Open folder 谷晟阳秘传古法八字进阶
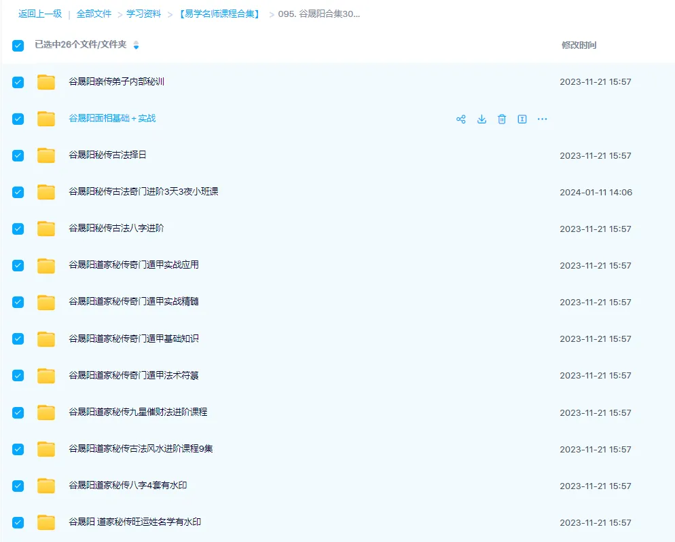Screen dimensions: 675x542 (116, 228)
